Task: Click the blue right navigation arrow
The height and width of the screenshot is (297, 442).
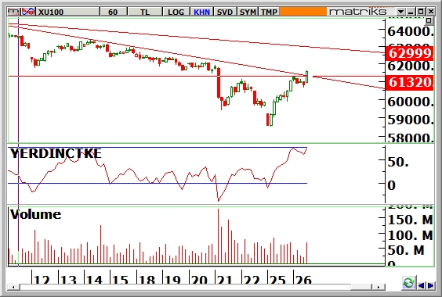Action: (x=430, y=286)
